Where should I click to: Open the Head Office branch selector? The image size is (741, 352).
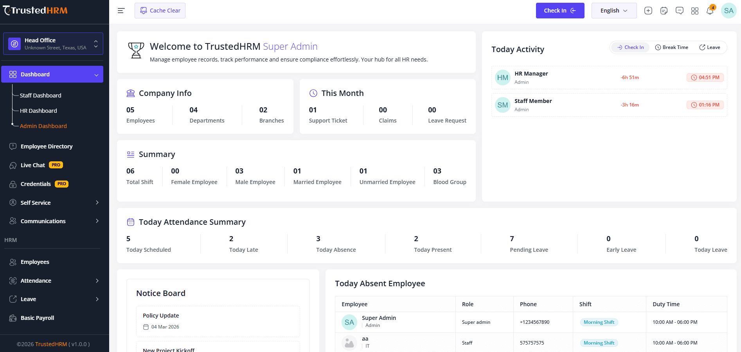point(53,43)
